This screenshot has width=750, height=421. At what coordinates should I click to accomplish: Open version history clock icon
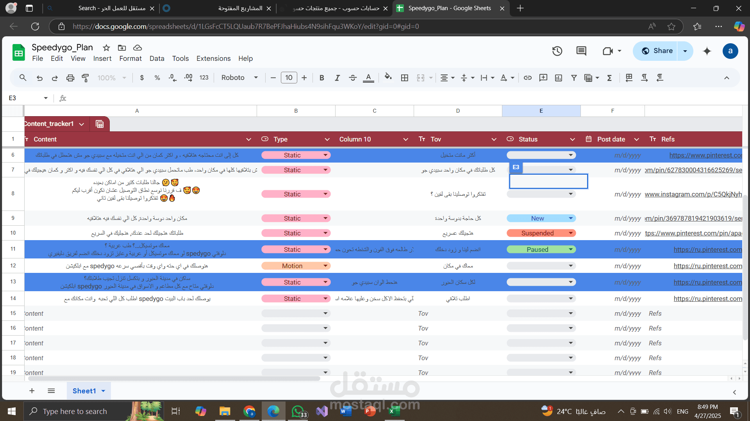[x=557, y=51]
